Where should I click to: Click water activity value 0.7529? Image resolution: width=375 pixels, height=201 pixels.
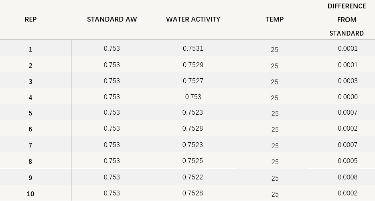[193, 65]
